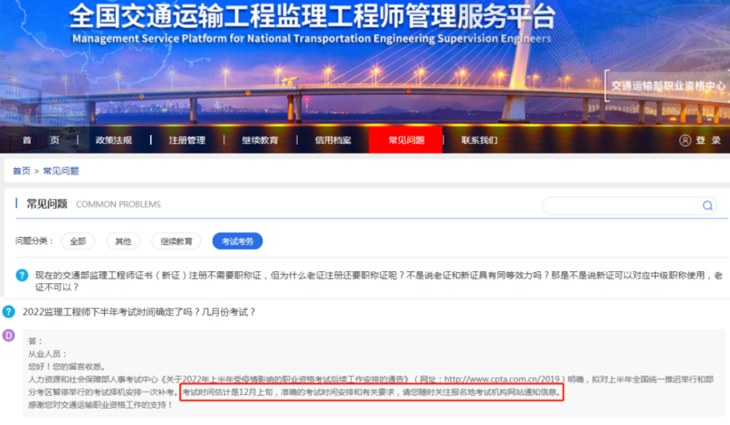Image resolution: width=730 pixels, height=425 pixels.
Task: Click the user login avatar icon
Action: coord(685,140)
